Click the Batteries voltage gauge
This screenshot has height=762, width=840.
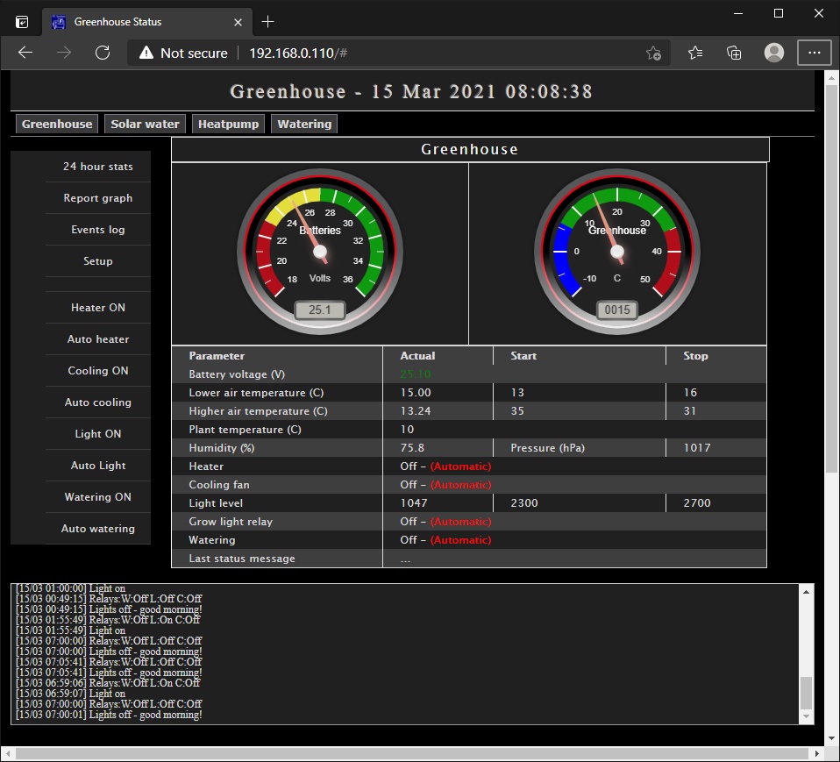point(320,252)
